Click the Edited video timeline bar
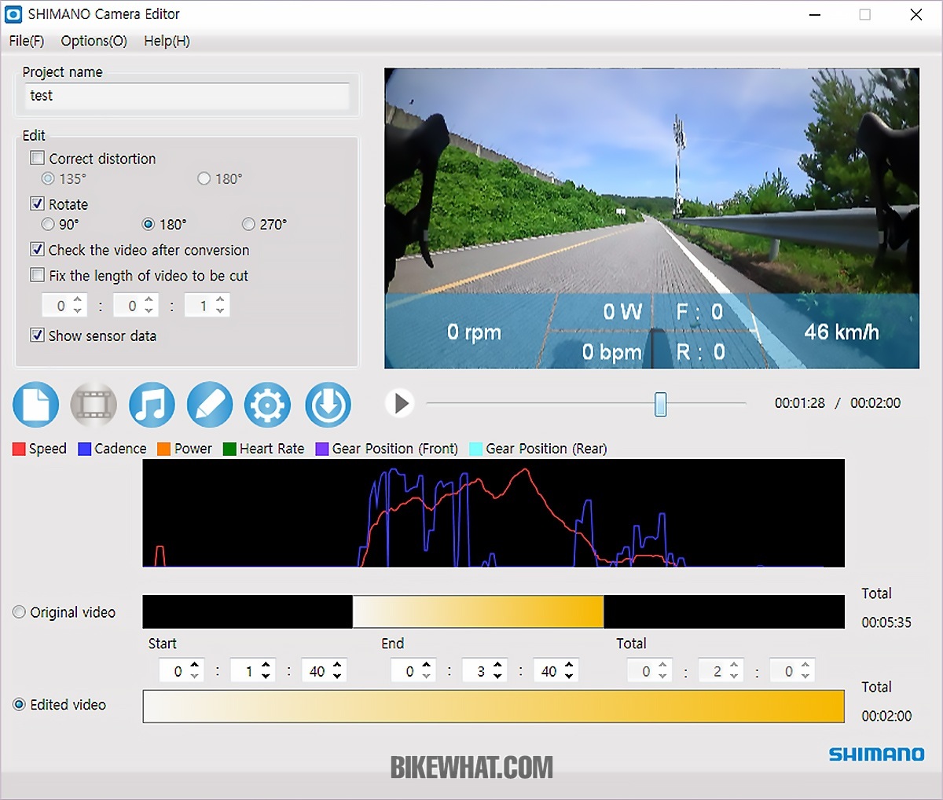 [494, 706]
